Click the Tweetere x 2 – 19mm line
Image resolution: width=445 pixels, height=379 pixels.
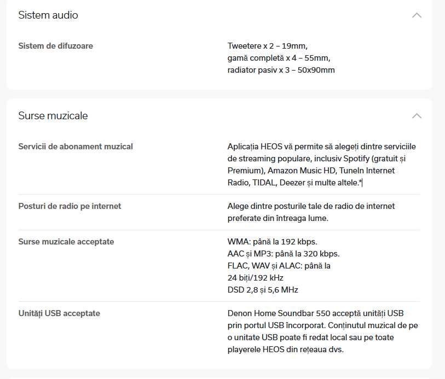[x=271, y=46]
